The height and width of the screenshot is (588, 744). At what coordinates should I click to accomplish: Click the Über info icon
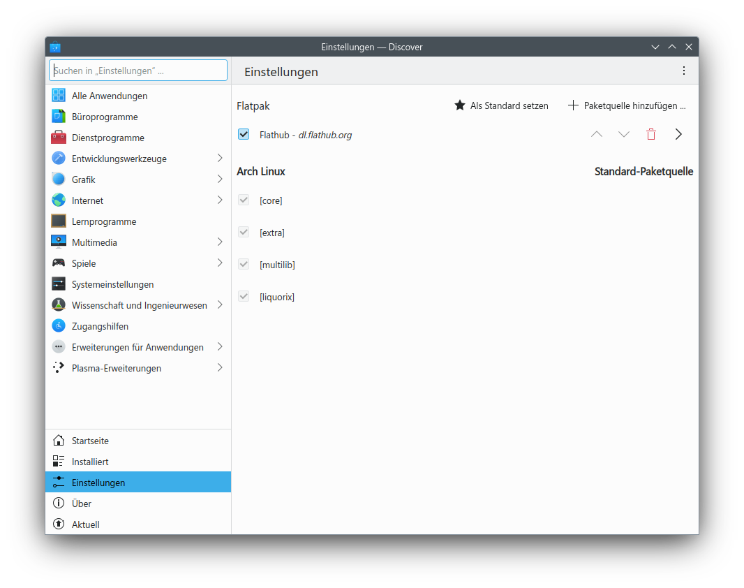[59, 503]
